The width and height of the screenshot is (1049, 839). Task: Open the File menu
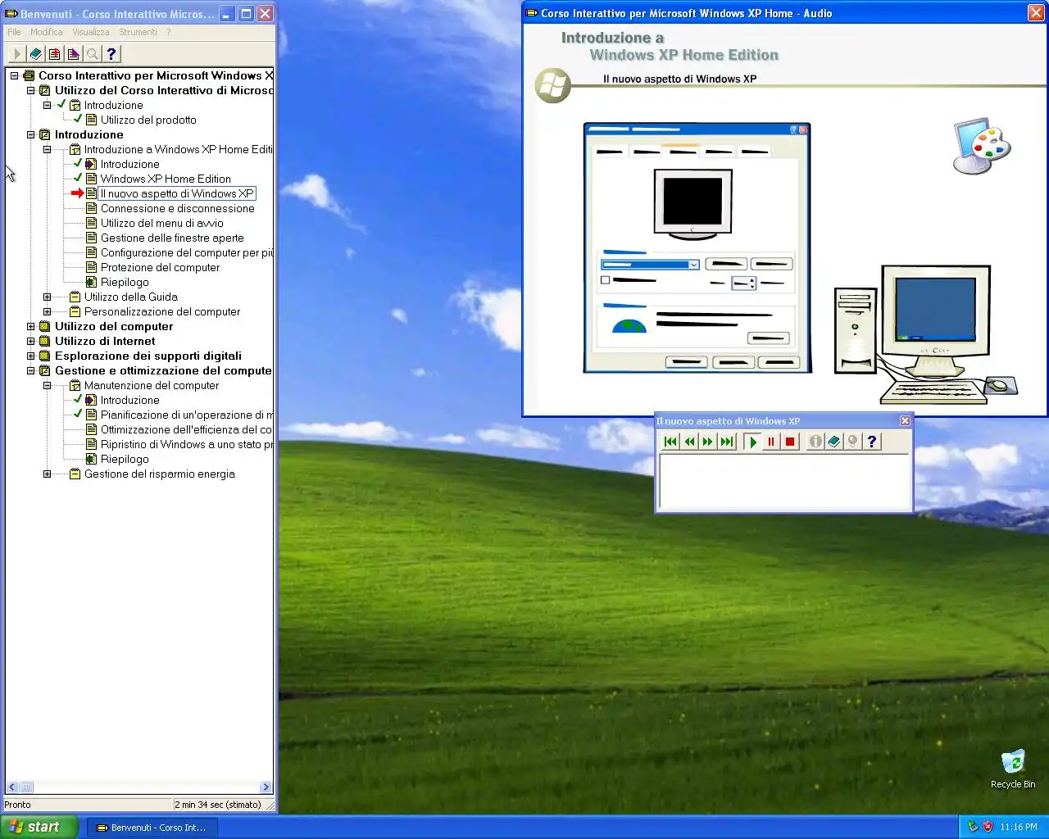point(14,32)
